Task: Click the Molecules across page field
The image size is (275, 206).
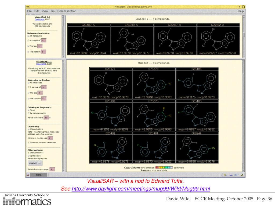Action: tap(52, 170)
